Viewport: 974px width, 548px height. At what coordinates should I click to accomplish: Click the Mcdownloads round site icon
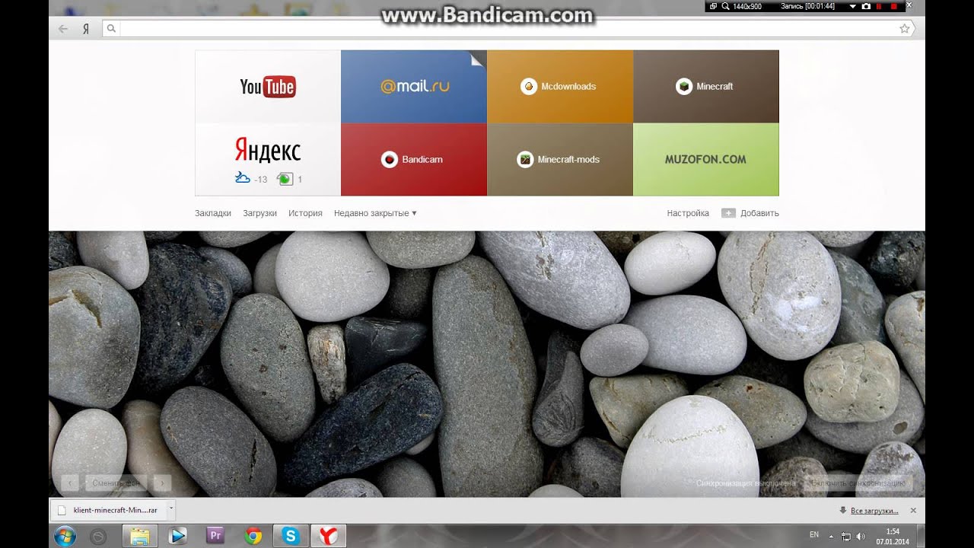(529, 86)
